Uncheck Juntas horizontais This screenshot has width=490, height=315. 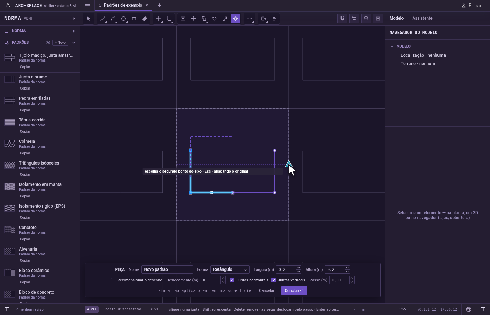tap(232, 280)
